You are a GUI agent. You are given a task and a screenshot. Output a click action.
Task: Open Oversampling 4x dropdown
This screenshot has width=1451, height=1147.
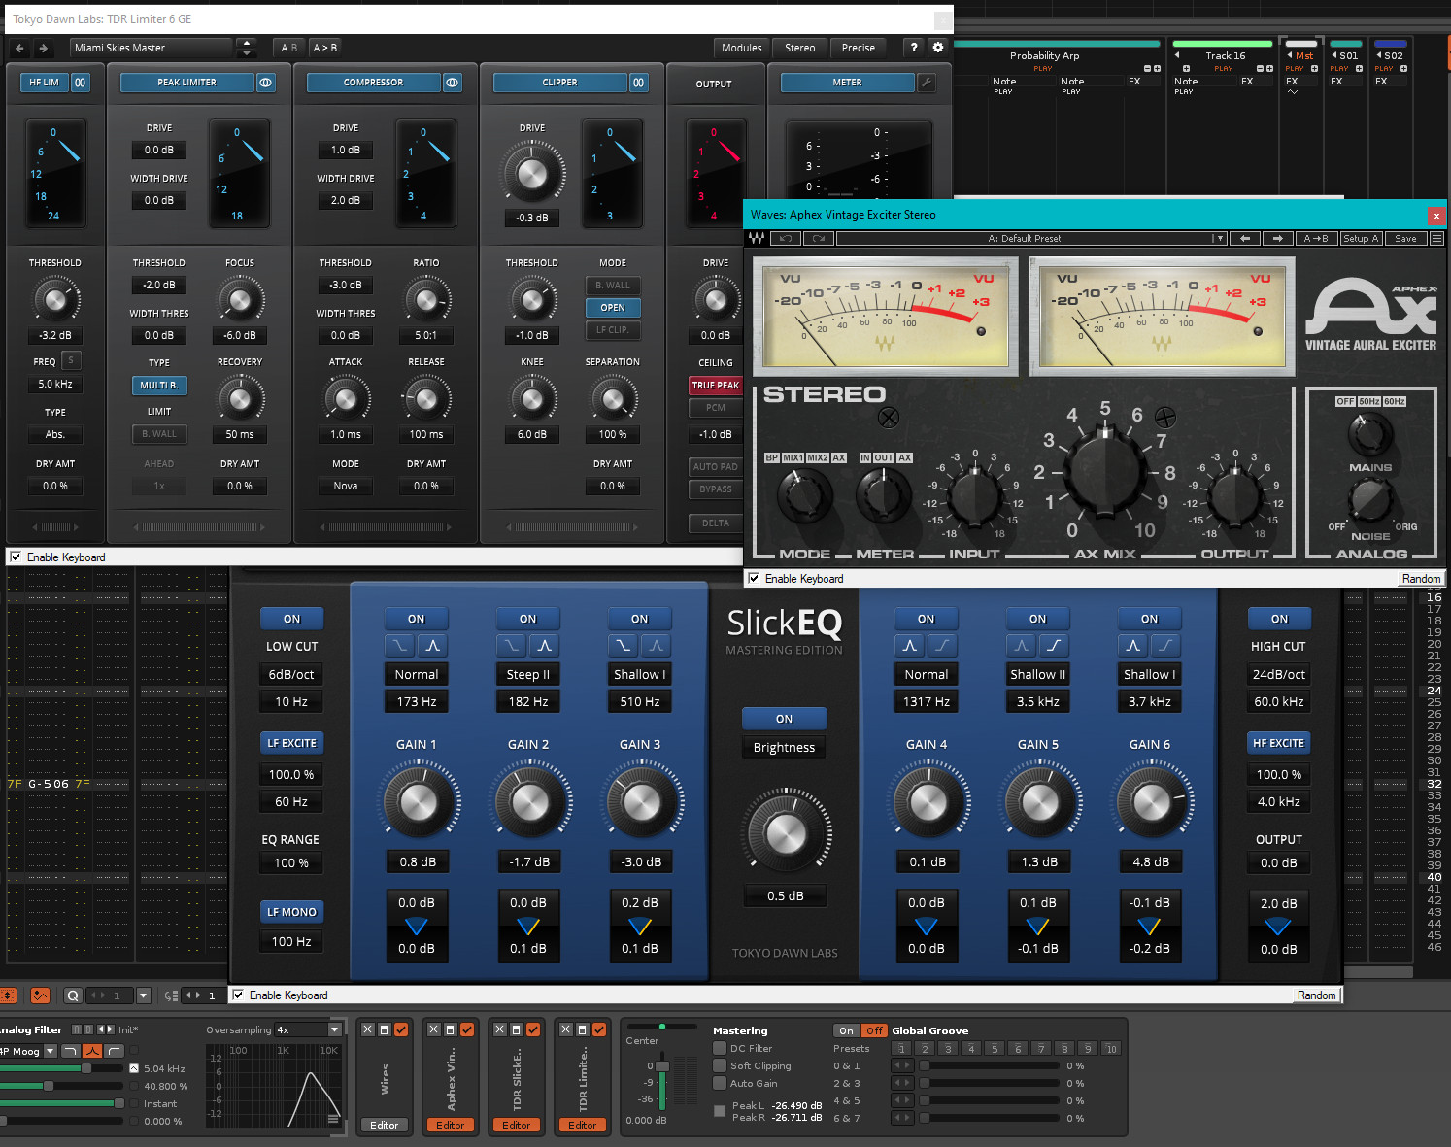309,1029
